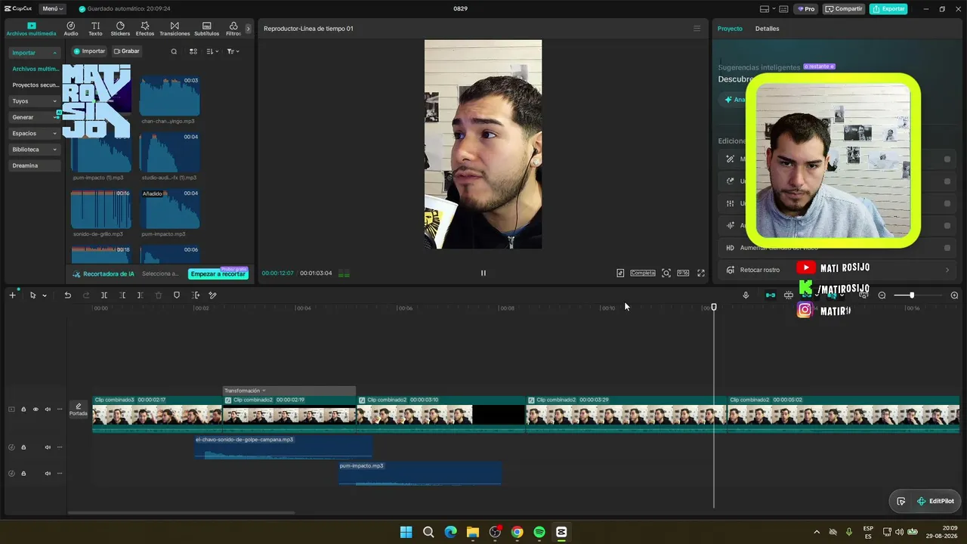Search media files with the magnifier icon
Screen dimensions: 967x544
(x=174, y=51)
